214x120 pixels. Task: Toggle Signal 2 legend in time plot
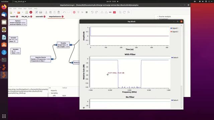click(174, 32)
